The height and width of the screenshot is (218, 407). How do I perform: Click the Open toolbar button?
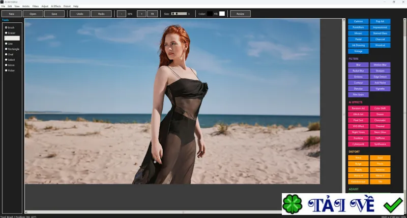click(33, 14)
